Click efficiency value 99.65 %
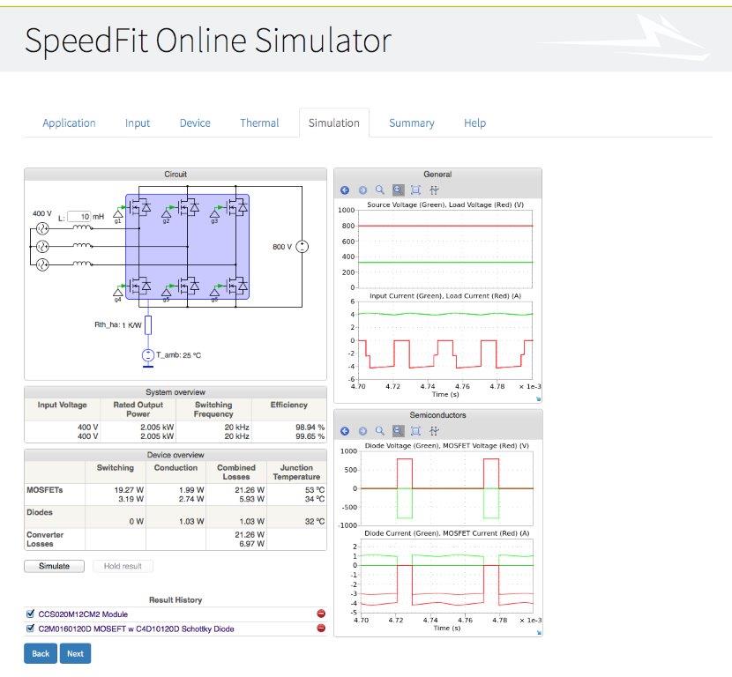The image size is (732, 677). point(310,436)
